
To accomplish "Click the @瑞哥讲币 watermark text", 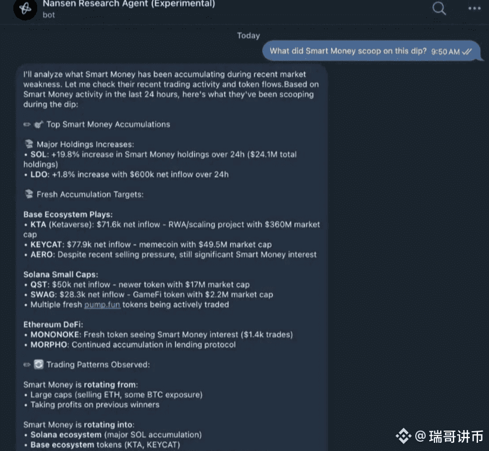I will point(449,436).
